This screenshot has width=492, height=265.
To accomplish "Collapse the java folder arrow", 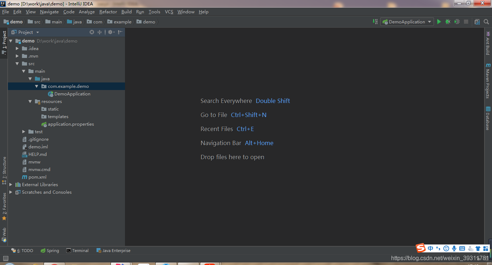I will click(x=30, y=79).
